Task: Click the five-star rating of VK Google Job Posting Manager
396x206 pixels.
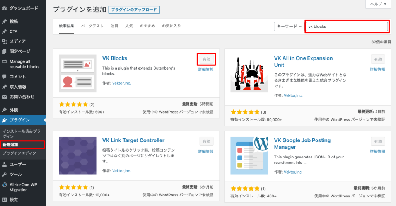Action: click(245, 188)
